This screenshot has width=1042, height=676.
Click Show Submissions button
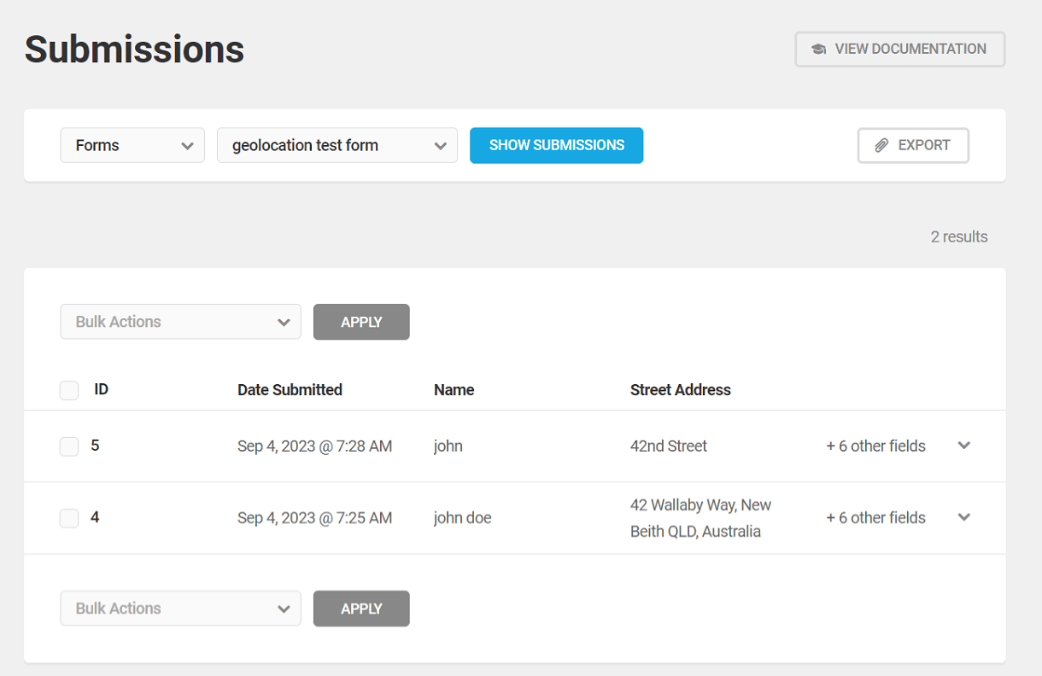click(556, 145)
